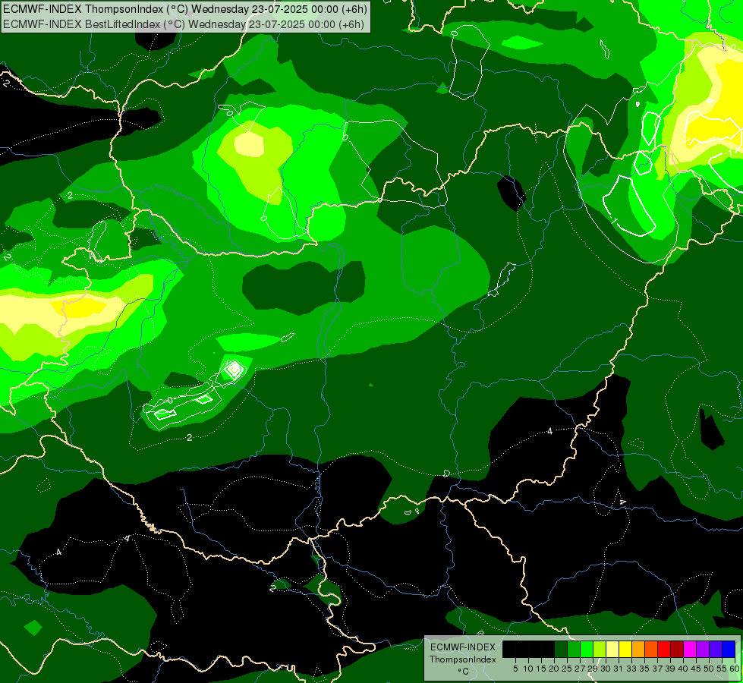Click the dark red 39-40 legend swatch
743x683 pixels.
coord(677,650)
